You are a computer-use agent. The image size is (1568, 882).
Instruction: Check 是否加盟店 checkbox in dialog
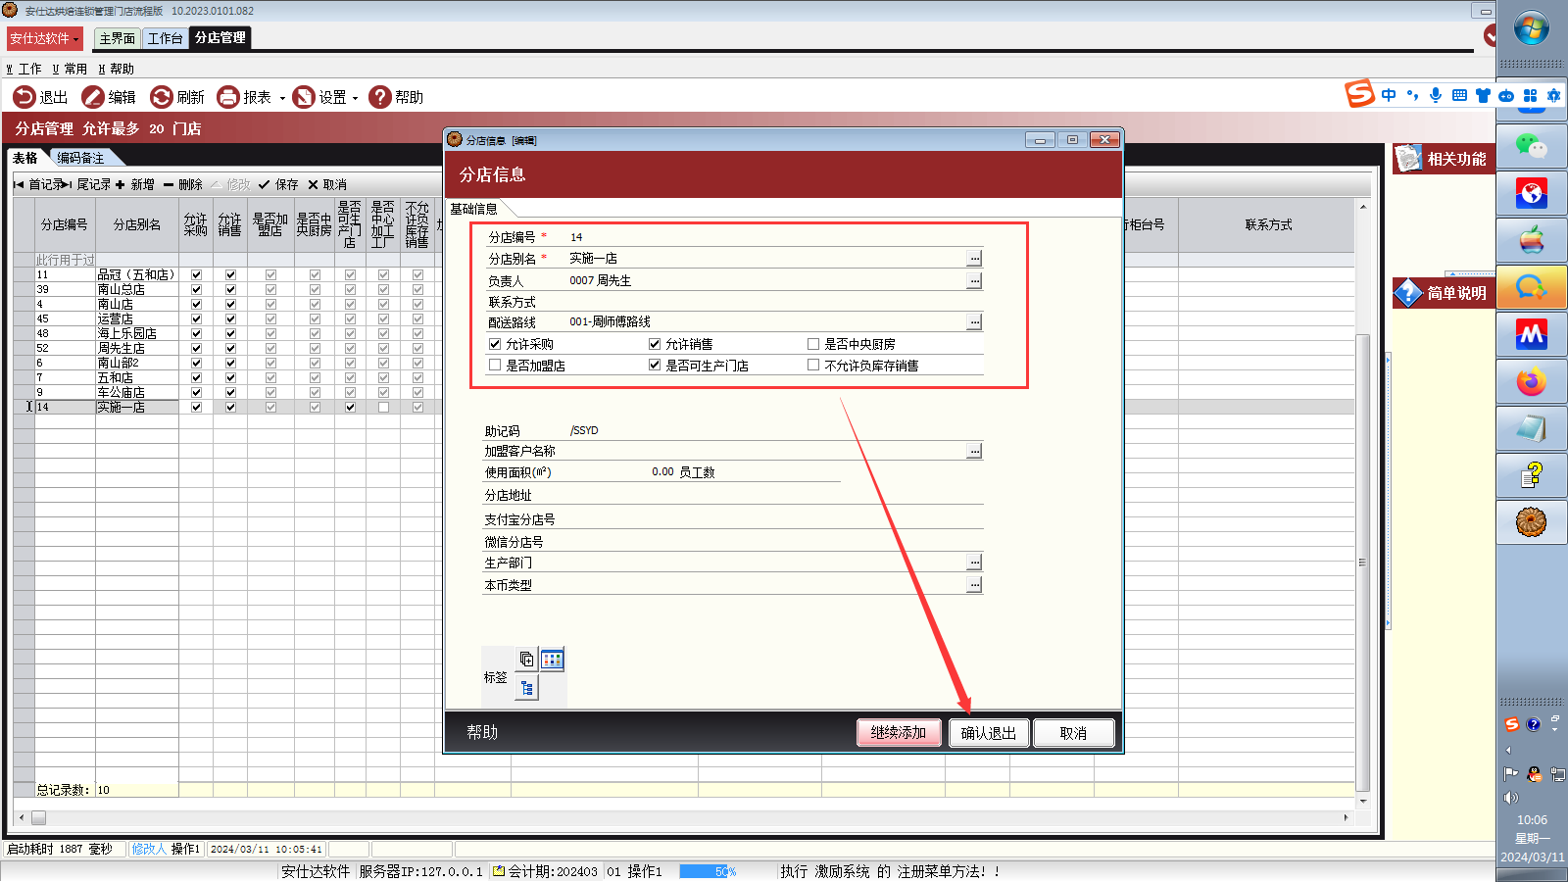click(495, 365)
